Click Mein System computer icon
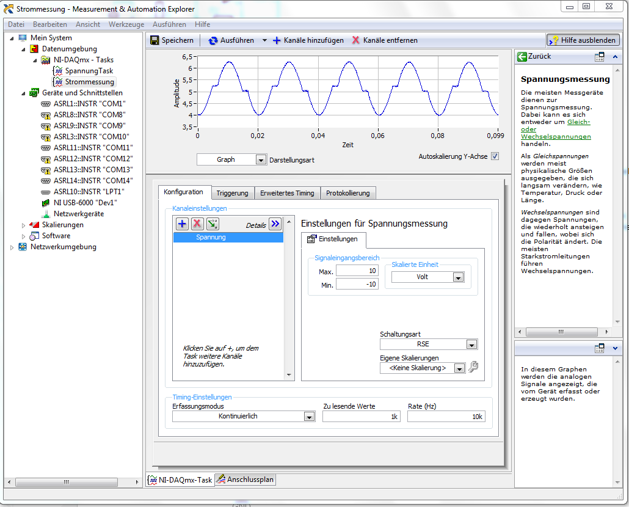 coord(23,38)
